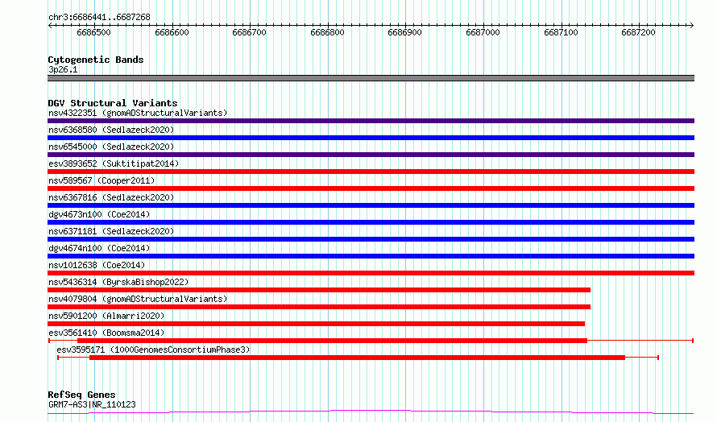Click nsv5436314 (ByrskaBishop2022) label
717x422 pixels.
[x=118, y=282]
